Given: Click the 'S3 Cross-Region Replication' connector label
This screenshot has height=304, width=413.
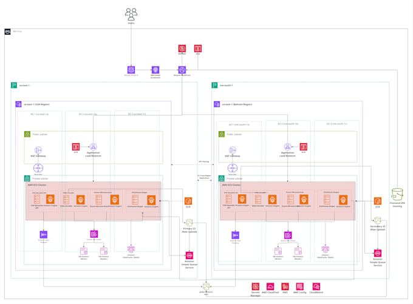Looking at the screenshot, I should pyautogui.click(x=204, y=177).
